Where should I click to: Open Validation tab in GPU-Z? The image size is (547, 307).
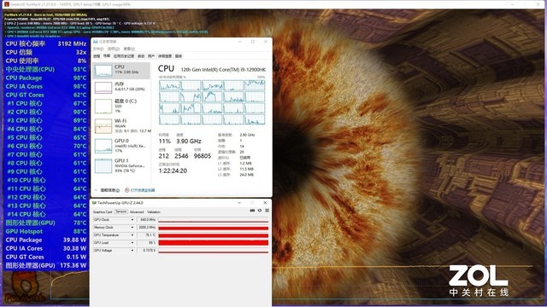(154, 212)
